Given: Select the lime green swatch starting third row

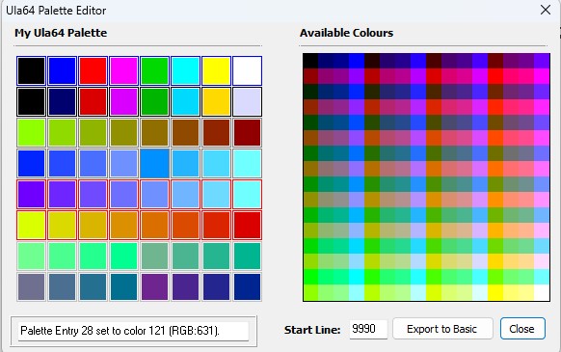Looking at the screenshot, I should click(32, 132).
